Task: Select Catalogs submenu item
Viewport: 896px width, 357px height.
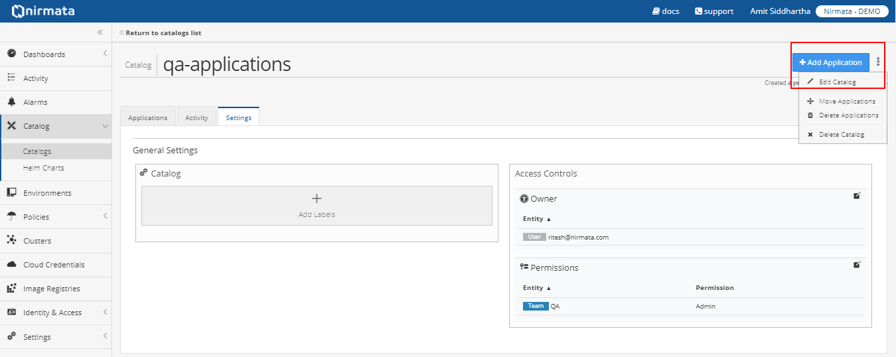Action: point(56,151)
